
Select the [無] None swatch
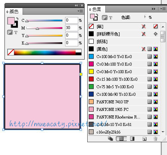coord(124,26)
